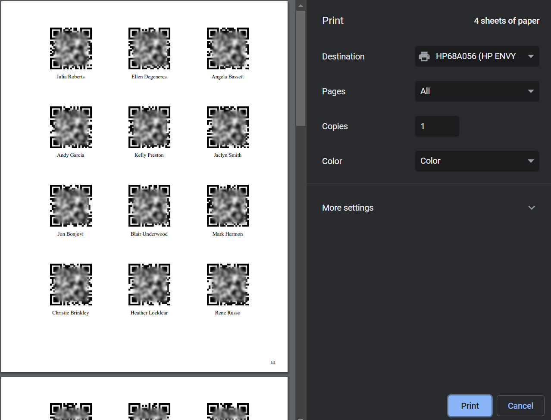
Task: Click the name label Angela Bassett
Action: (228, 77)
